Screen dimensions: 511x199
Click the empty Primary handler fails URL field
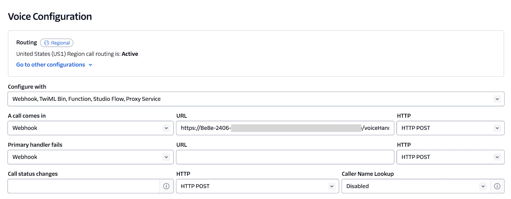(285, 157)
